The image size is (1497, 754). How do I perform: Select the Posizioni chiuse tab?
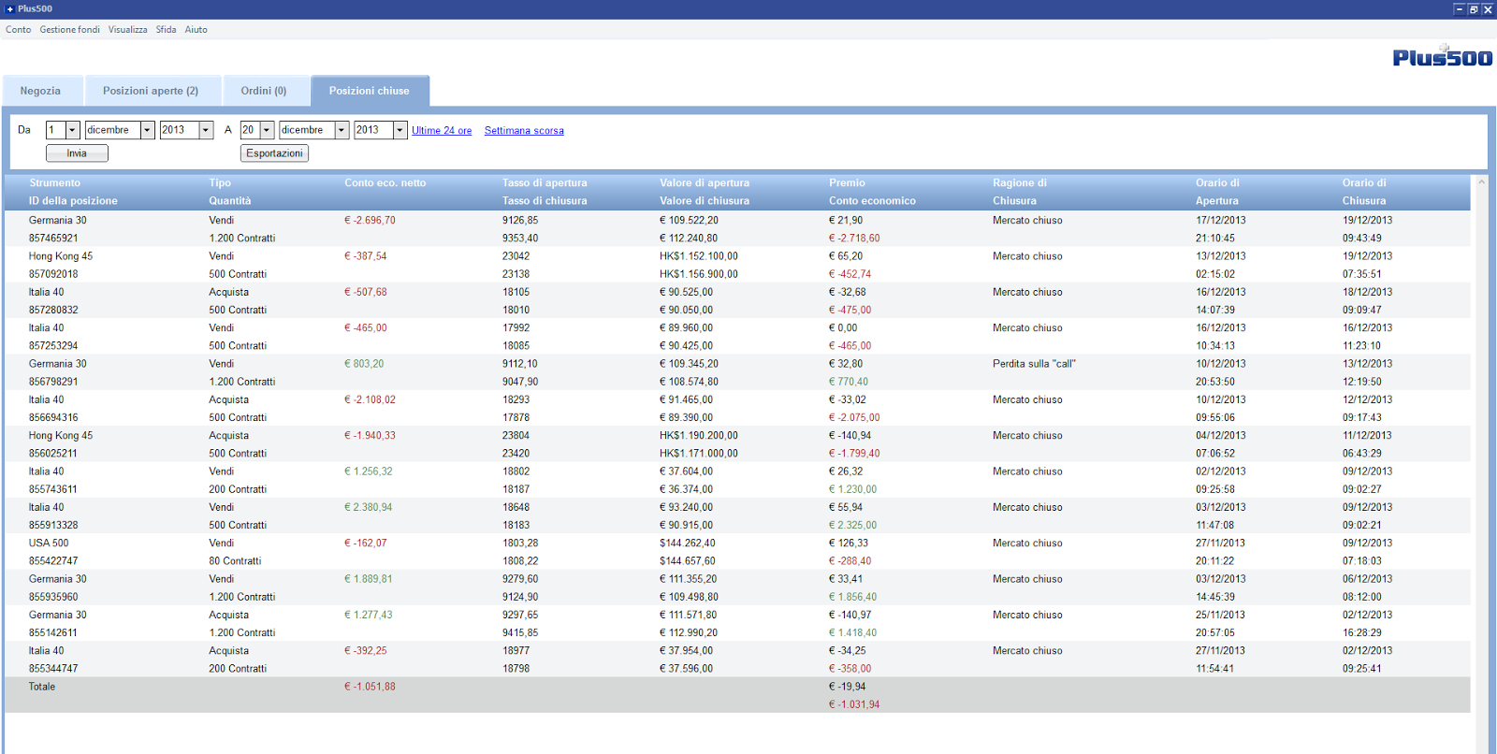point(370,91)
